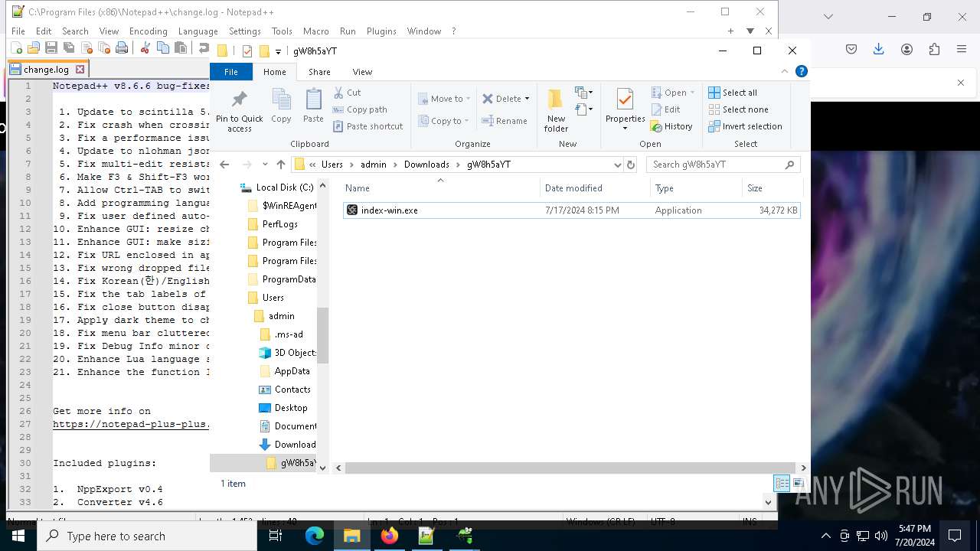This screenshot has width=980, height=551.
Task: Click the Task View icon on taskbar
Action: [276, 536]
